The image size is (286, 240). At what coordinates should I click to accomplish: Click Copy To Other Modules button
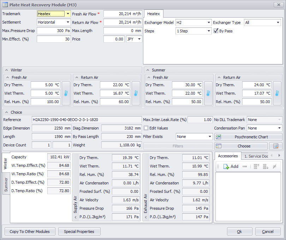(x=30, y=232)
